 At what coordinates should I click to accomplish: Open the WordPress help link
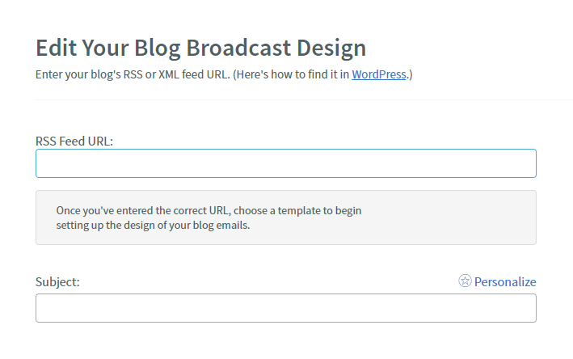coord(379,74)
